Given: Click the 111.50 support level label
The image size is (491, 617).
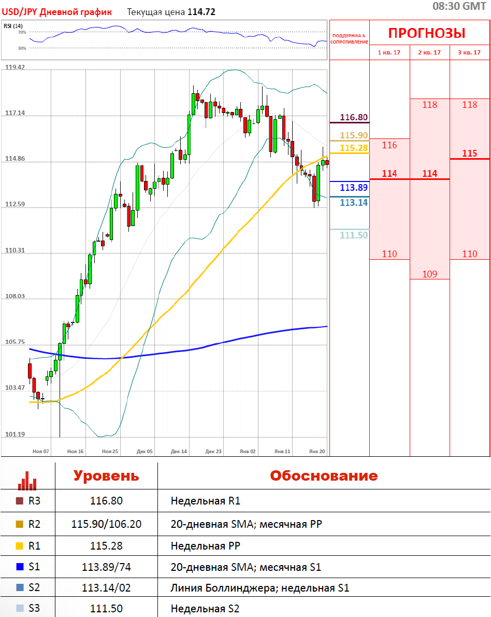Looking at the screenshot, I should click(354, 235).
